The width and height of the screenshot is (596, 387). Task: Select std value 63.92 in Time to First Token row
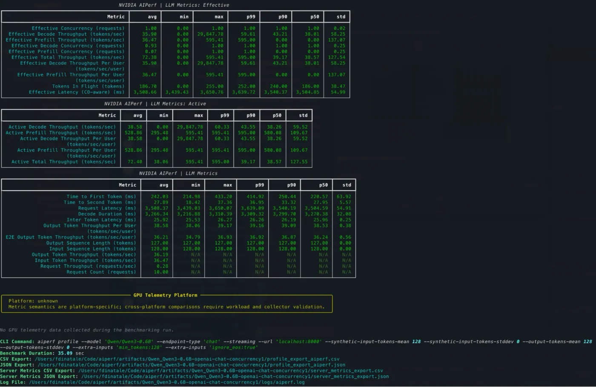pos(344,197)
